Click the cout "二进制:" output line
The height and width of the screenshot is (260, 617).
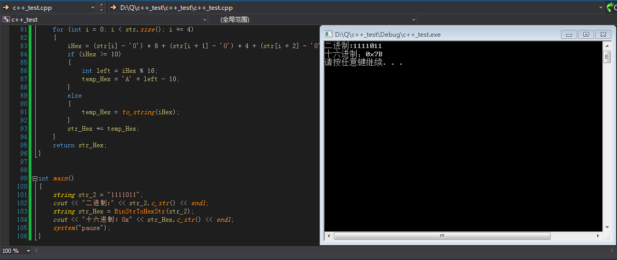tap(131, 203)
